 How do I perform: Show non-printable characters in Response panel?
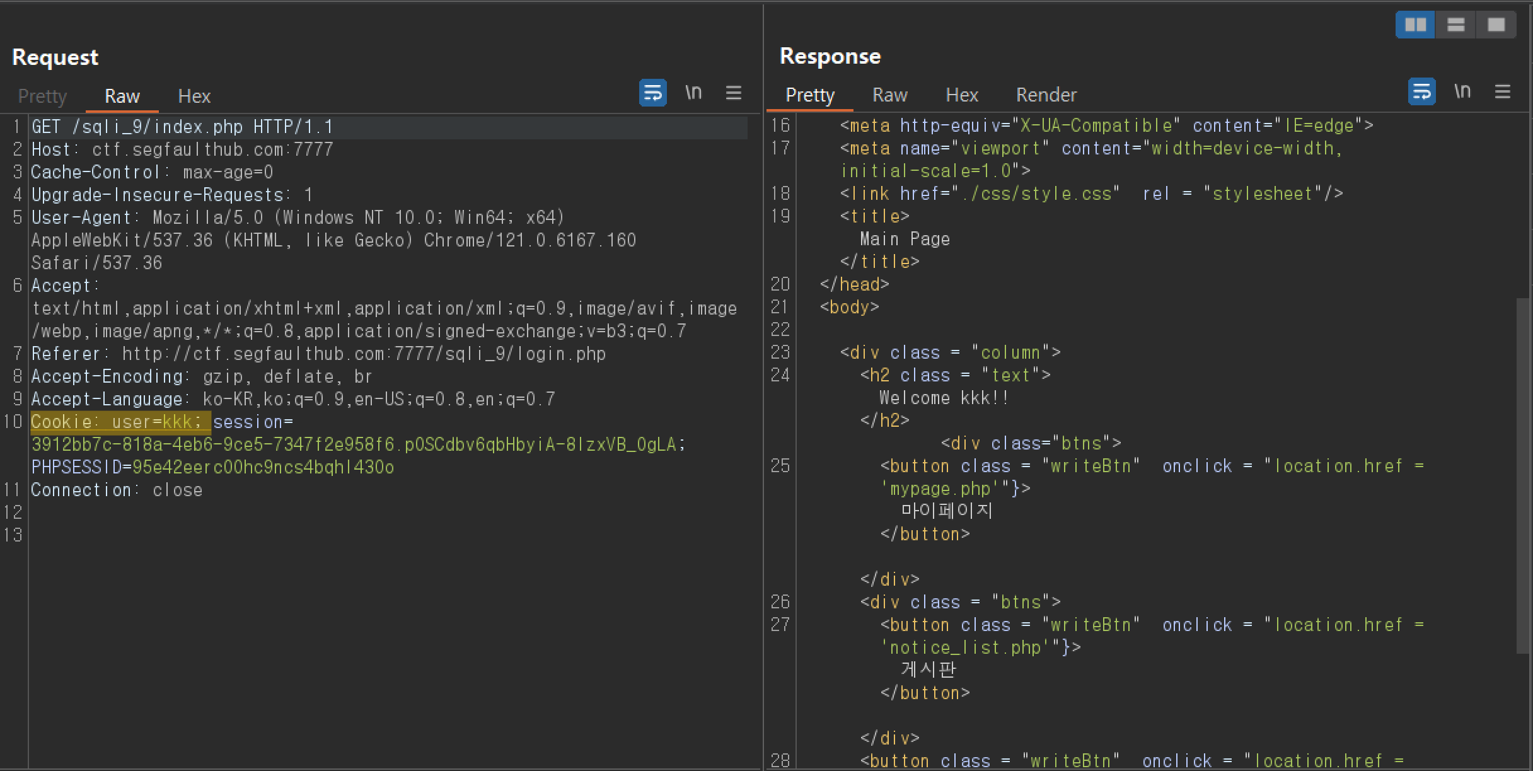[1462, 91]
